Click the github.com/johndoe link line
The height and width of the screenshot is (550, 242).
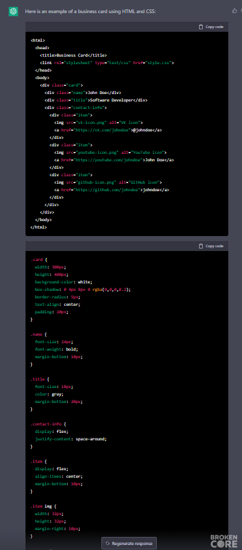pyautogui.click(x=111, y=190)
